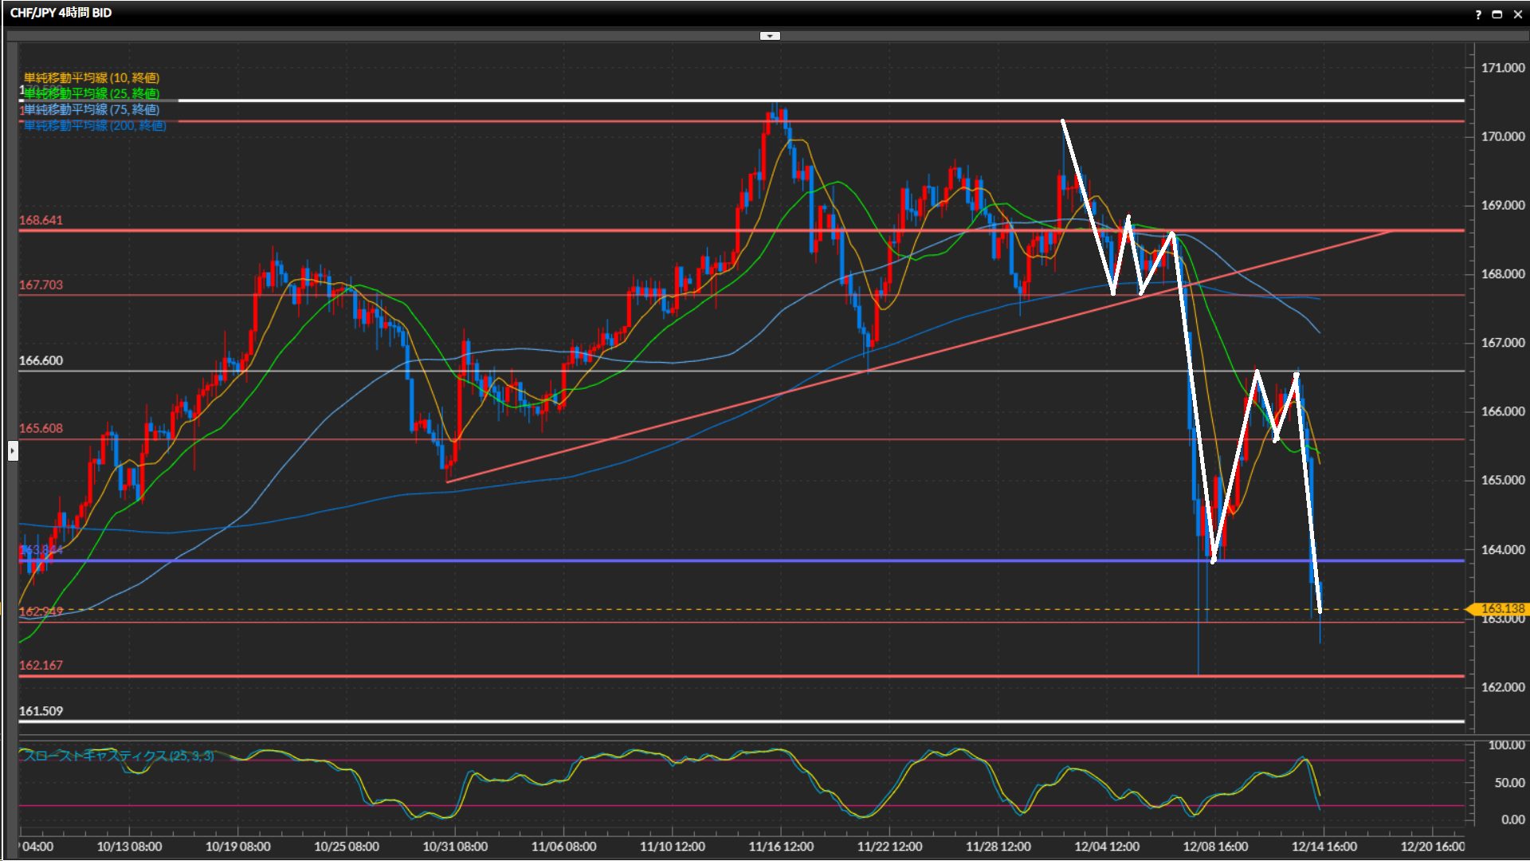Click the 12/14 16:00 time axis label
The image size is (1530, 861).
coord(1324,847)
